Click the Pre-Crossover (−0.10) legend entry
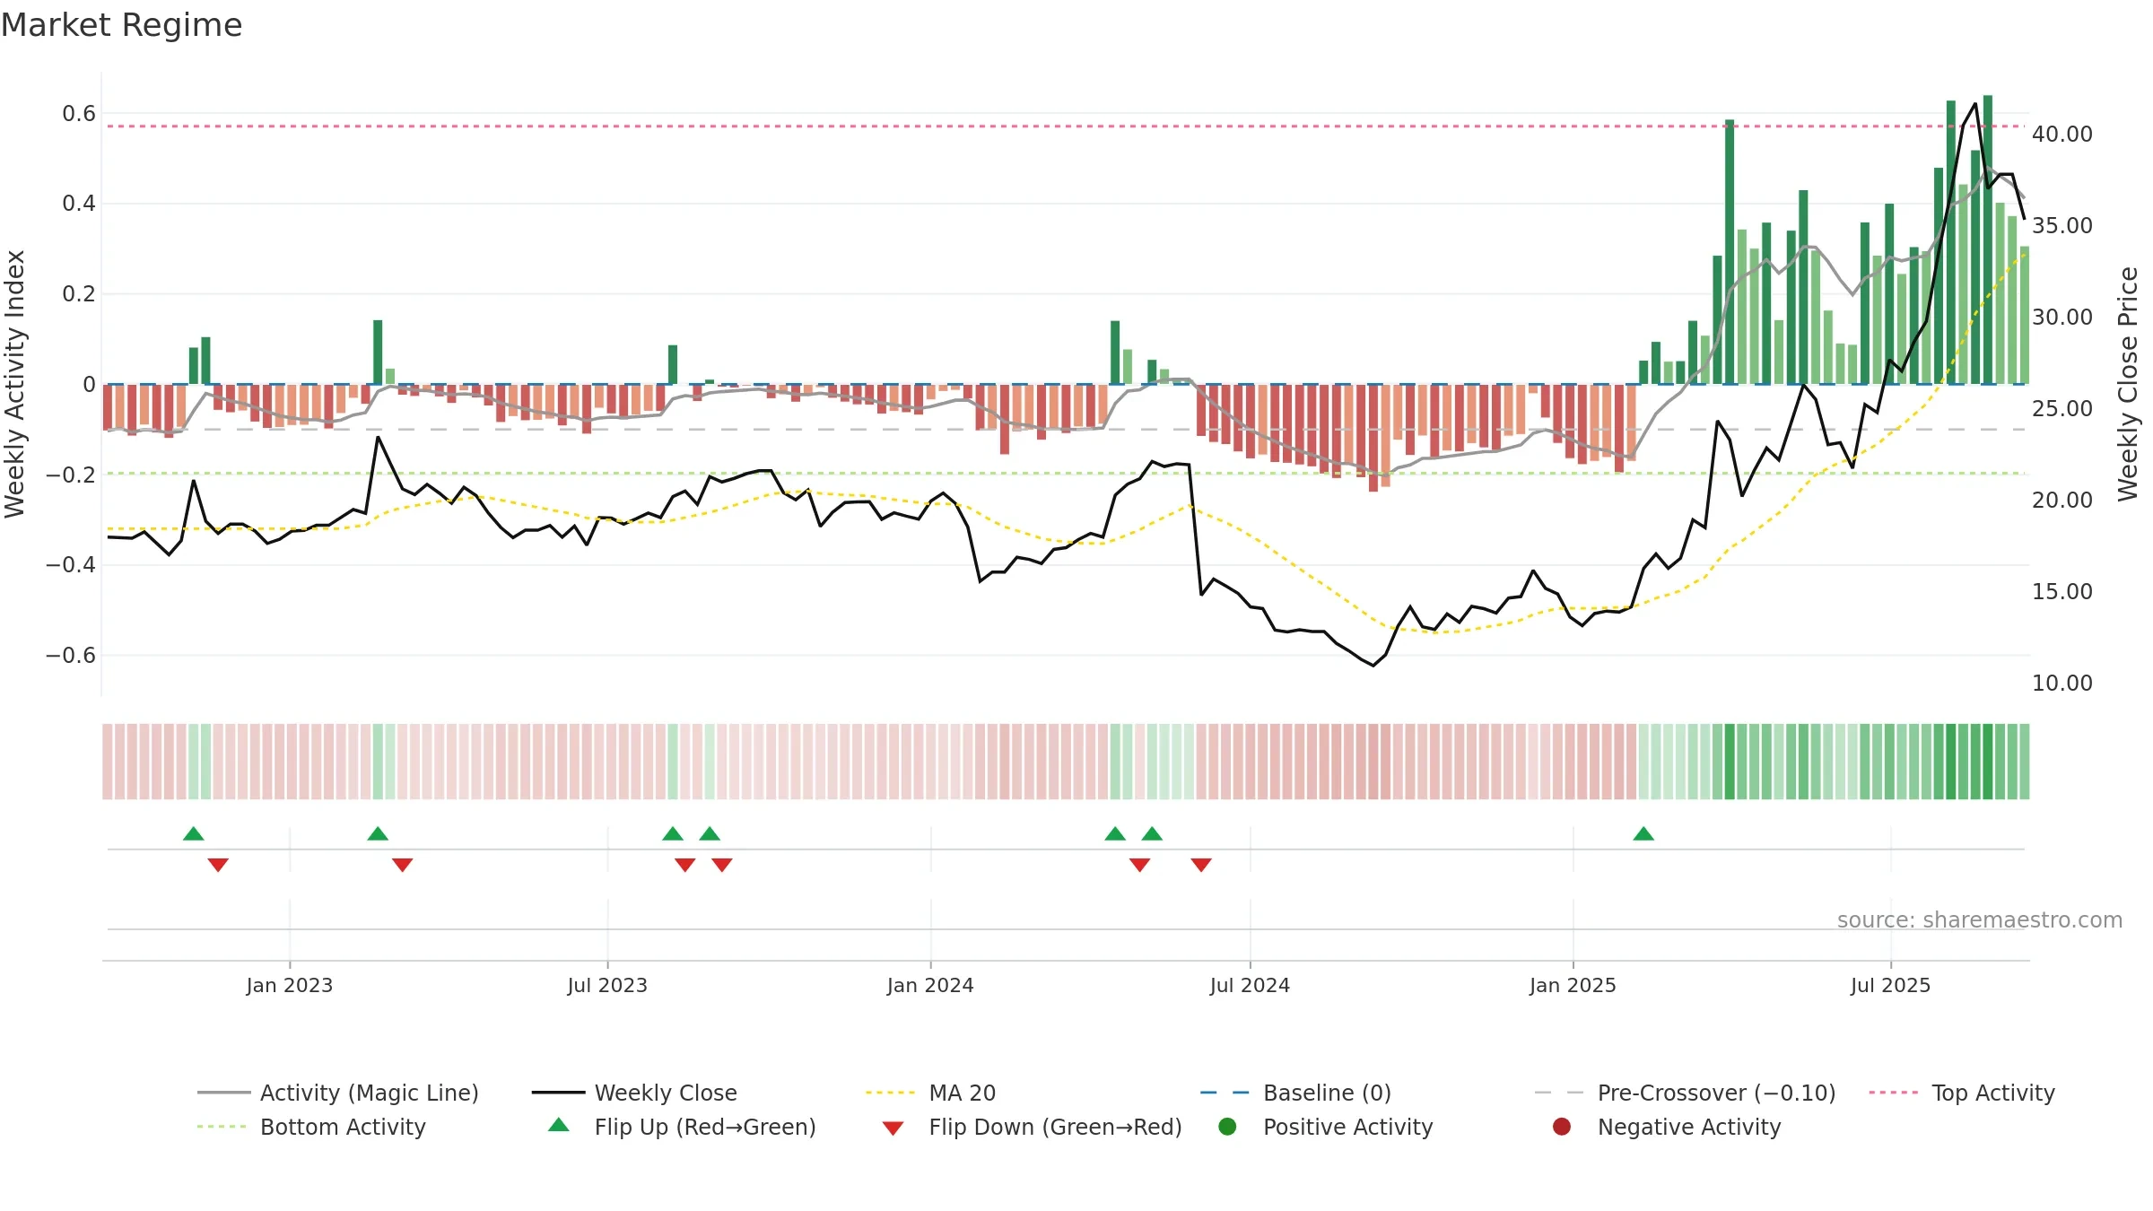The height and width of the screenshot is (1211, 2153). point(1685,1093)
